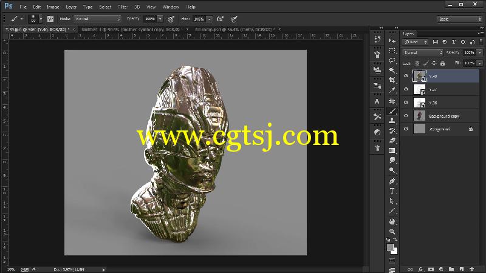Select the Clone Stamp tool
This screenshot has height=273, width=486.
tap(392, 121)
